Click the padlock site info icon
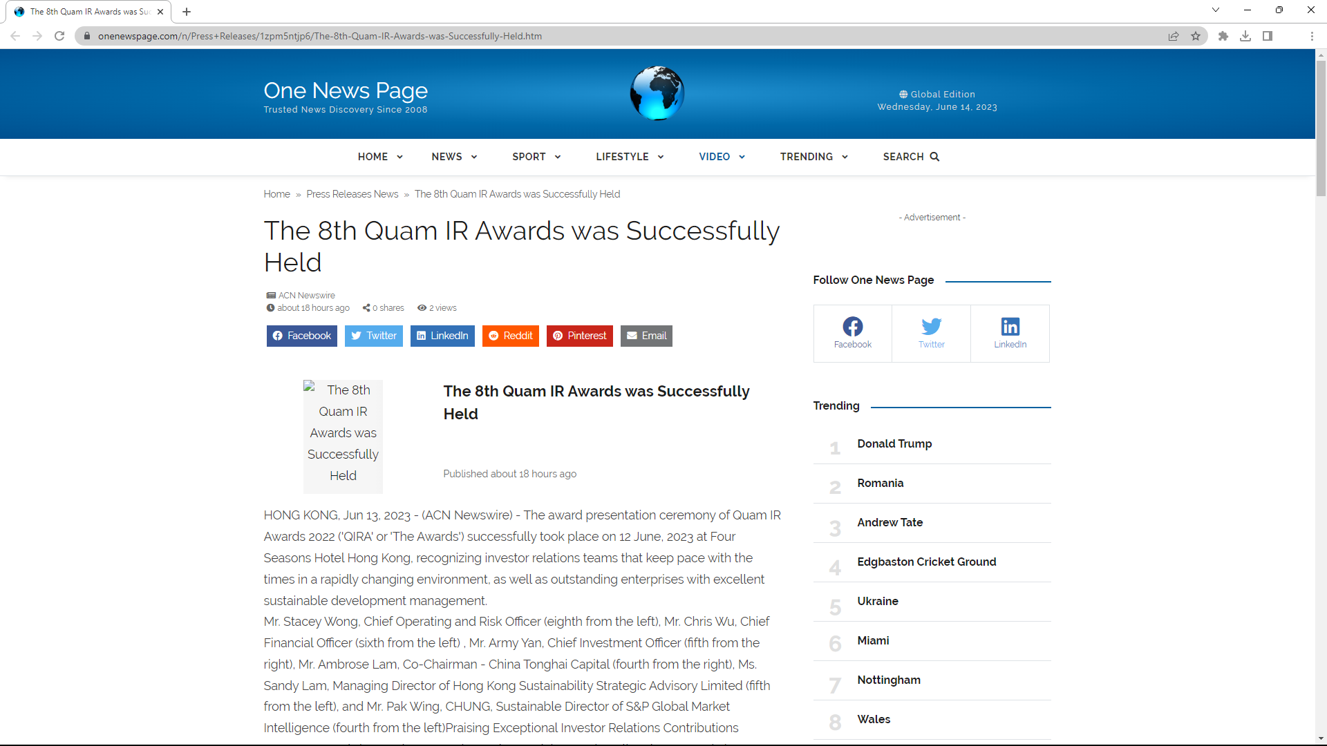This screenshot has height=746, width=1327. (87, 36)
